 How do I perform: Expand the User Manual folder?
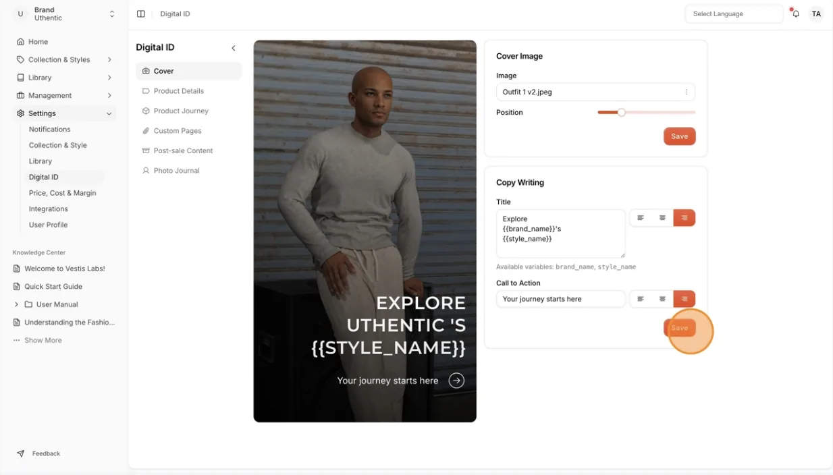(x=64, y=304)
